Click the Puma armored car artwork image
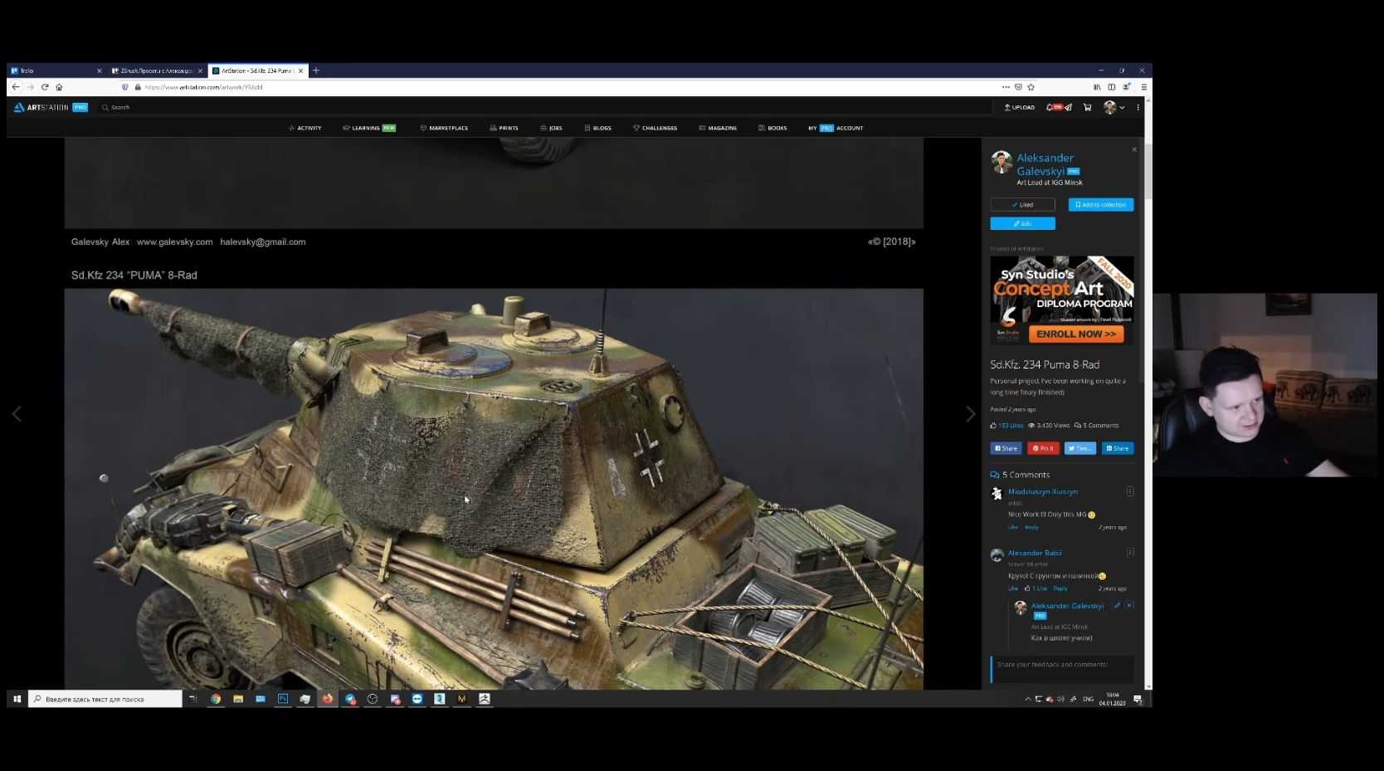This screenshot has width=1384, height=771. point(494,489)
